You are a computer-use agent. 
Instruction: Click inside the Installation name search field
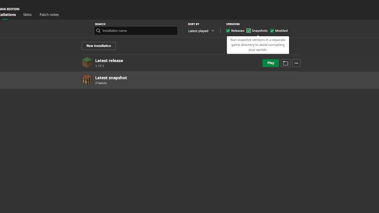[136, 31]
